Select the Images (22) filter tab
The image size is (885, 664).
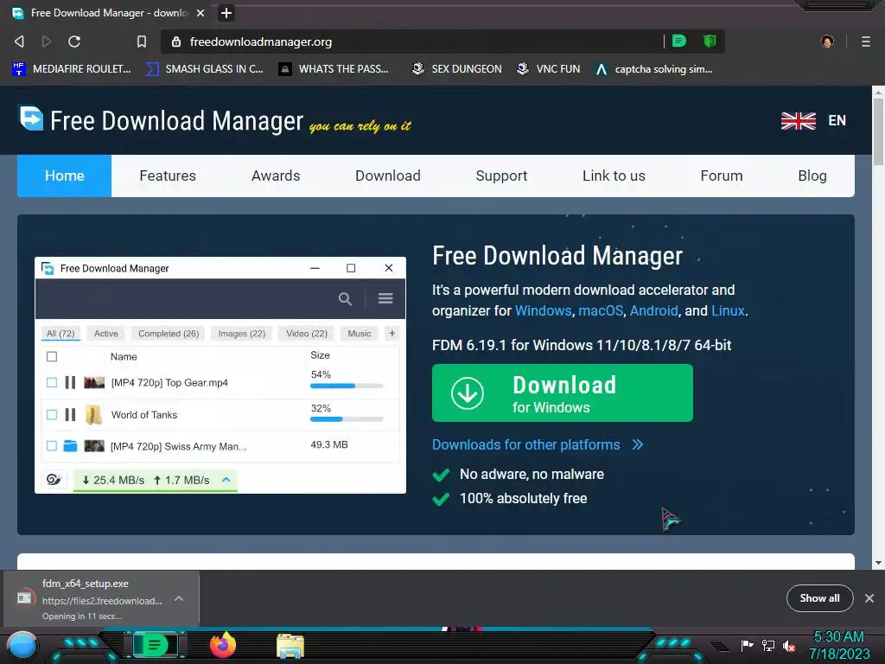(242, 334)
